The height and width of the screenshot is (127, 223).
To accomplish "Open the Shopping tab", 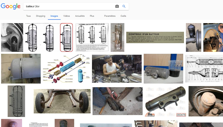I will tap(40, 16).
